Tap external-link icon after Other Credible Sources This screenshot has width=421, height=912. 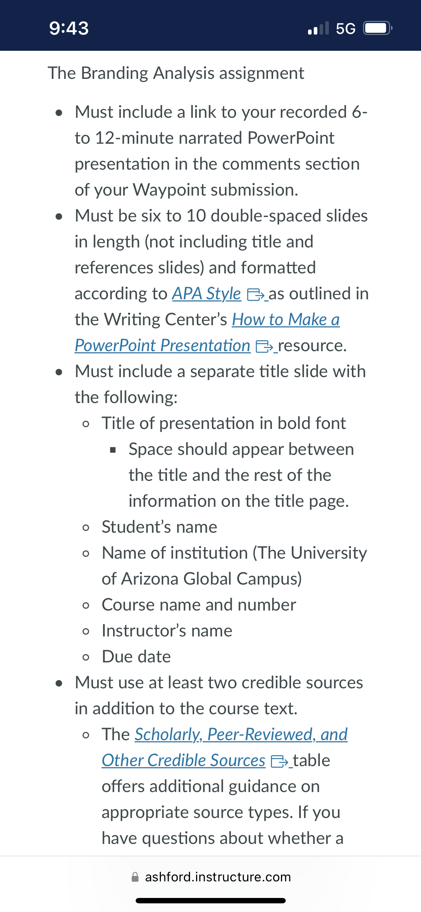pos(280,761)
